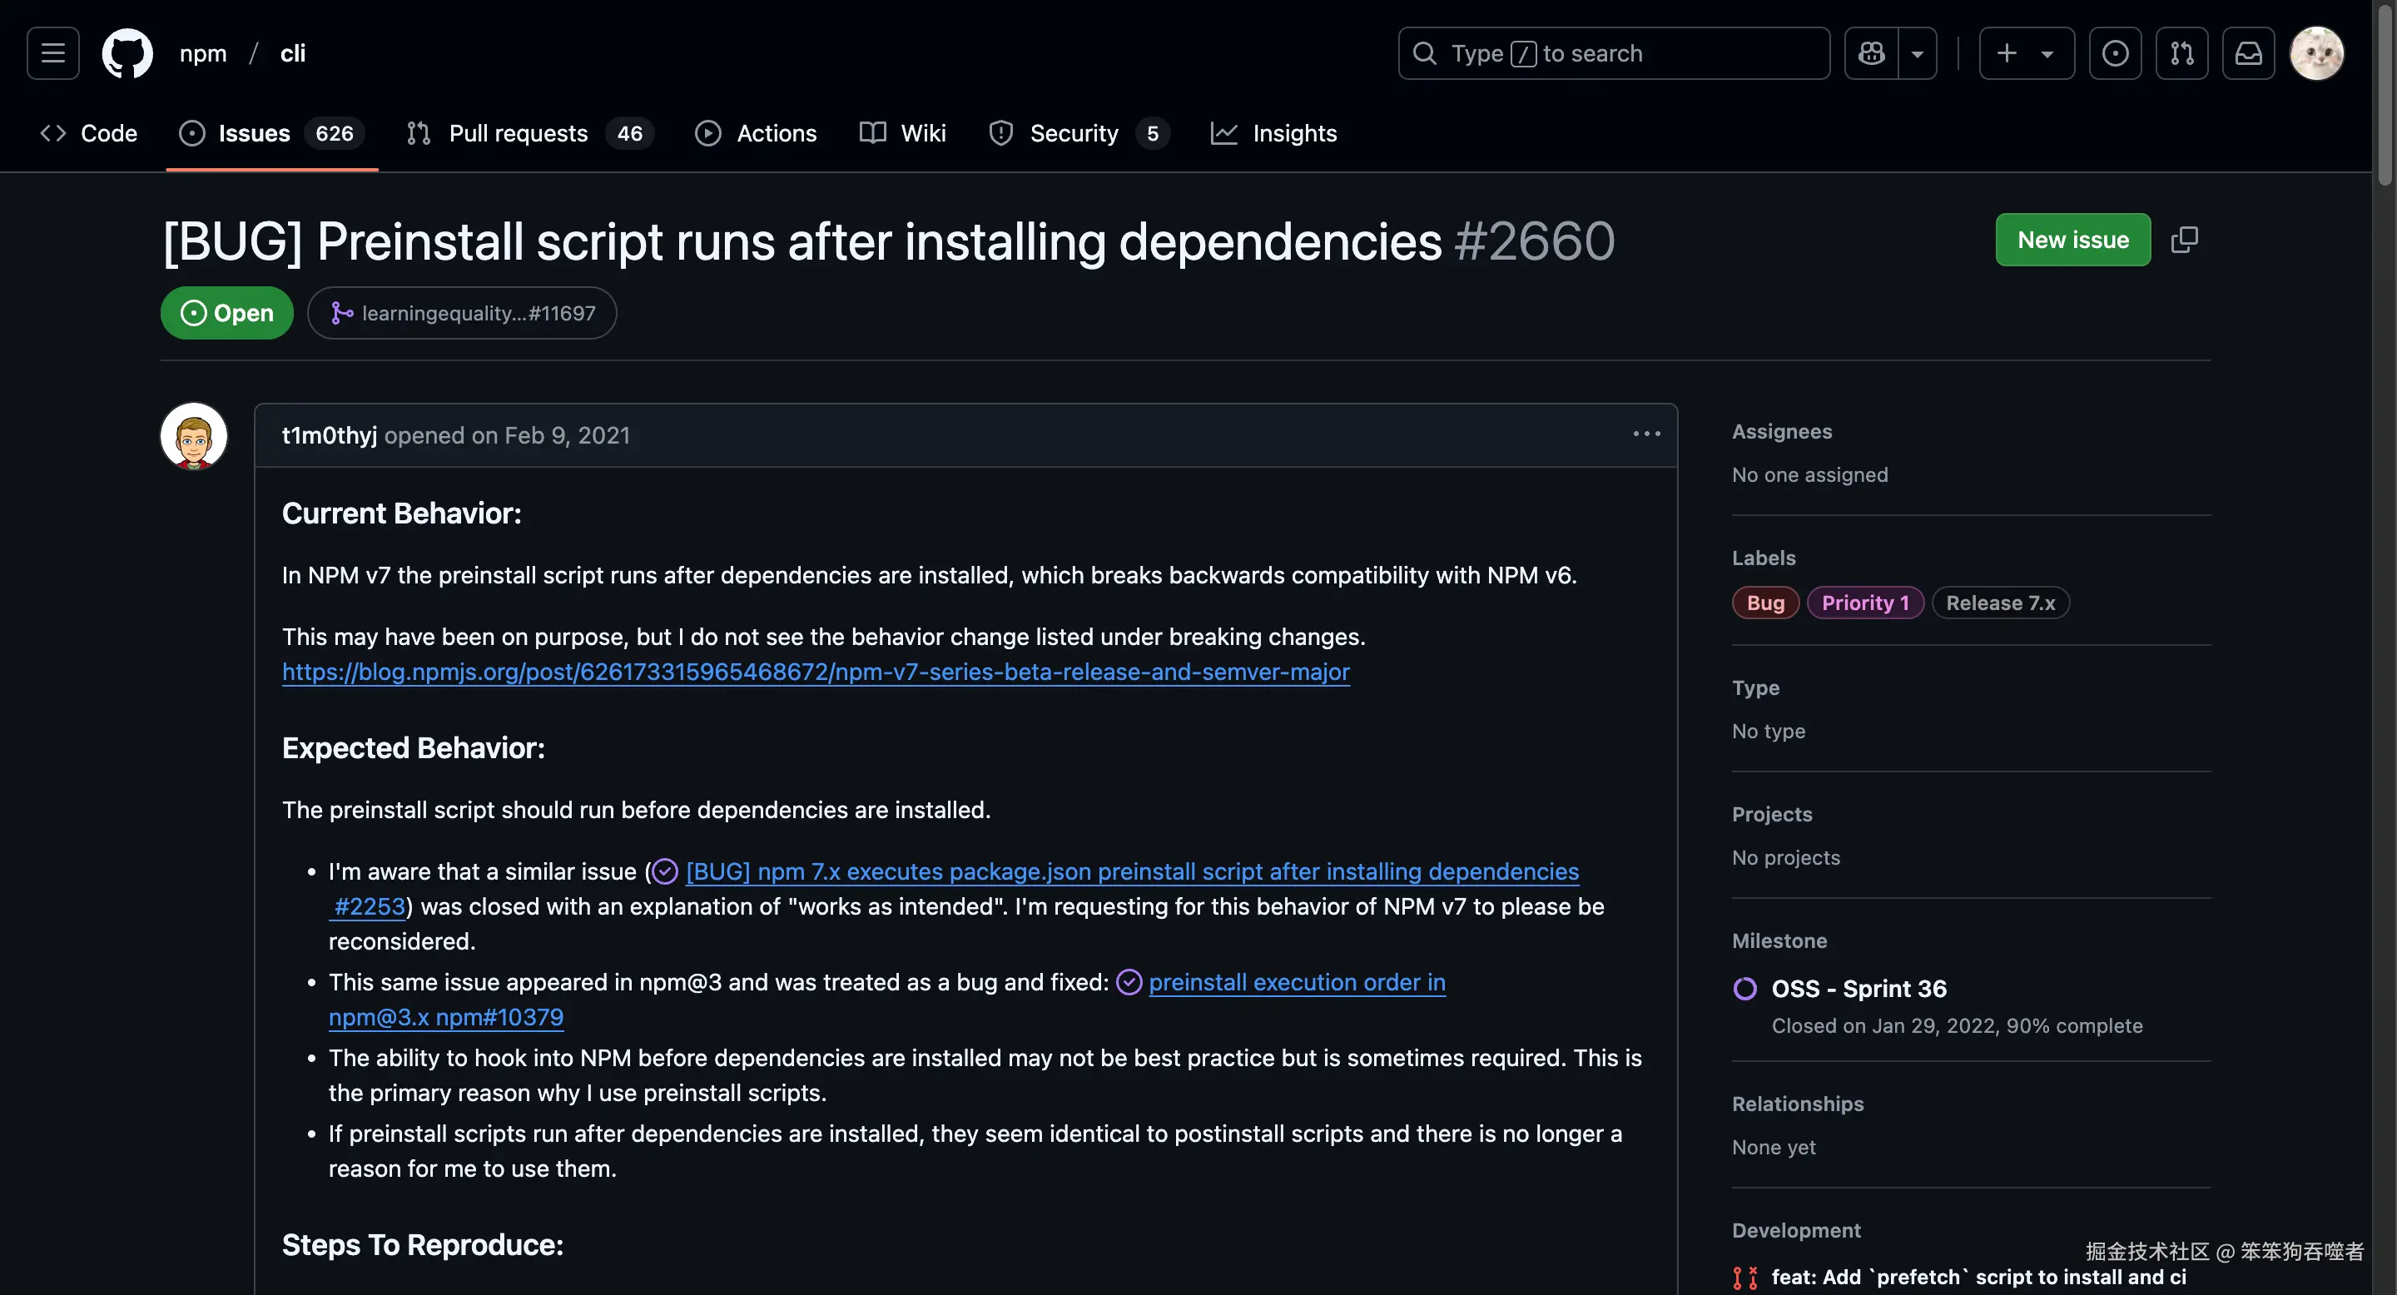Screen dimensions: 2397x1295
Task: Open the Copilot chat icon
Action: (1871, 53)
